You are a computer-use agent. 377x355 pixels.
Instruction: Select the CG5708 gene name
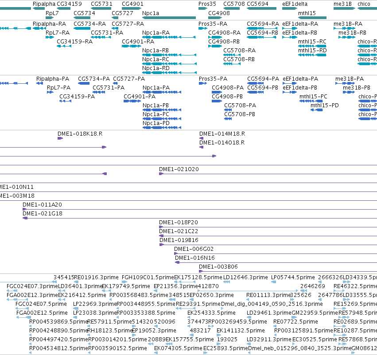click(x=234, y=4)
